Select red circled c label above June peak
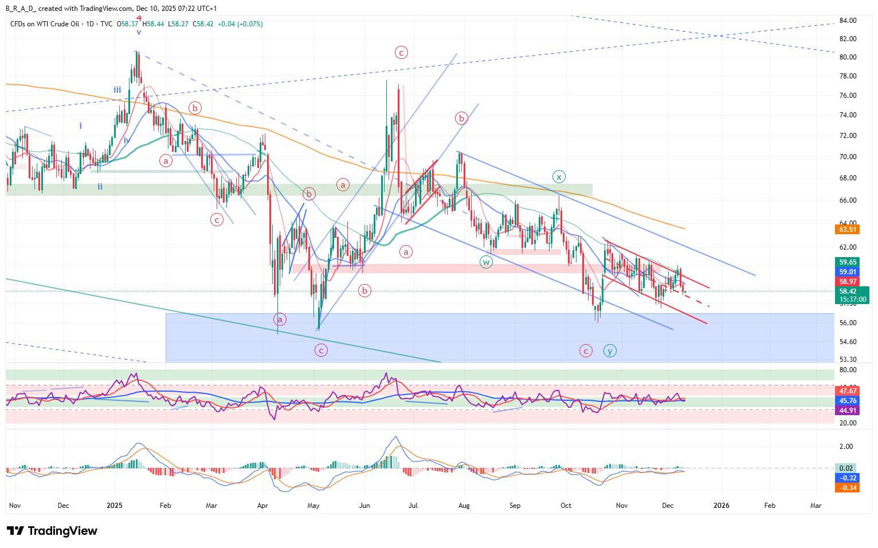878x548 pixels. [401, 53]
